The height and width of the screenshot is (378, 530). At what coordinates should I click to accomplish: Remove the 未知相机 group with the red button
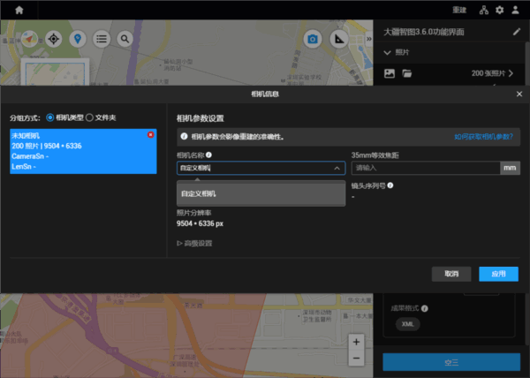click(151, 134)
